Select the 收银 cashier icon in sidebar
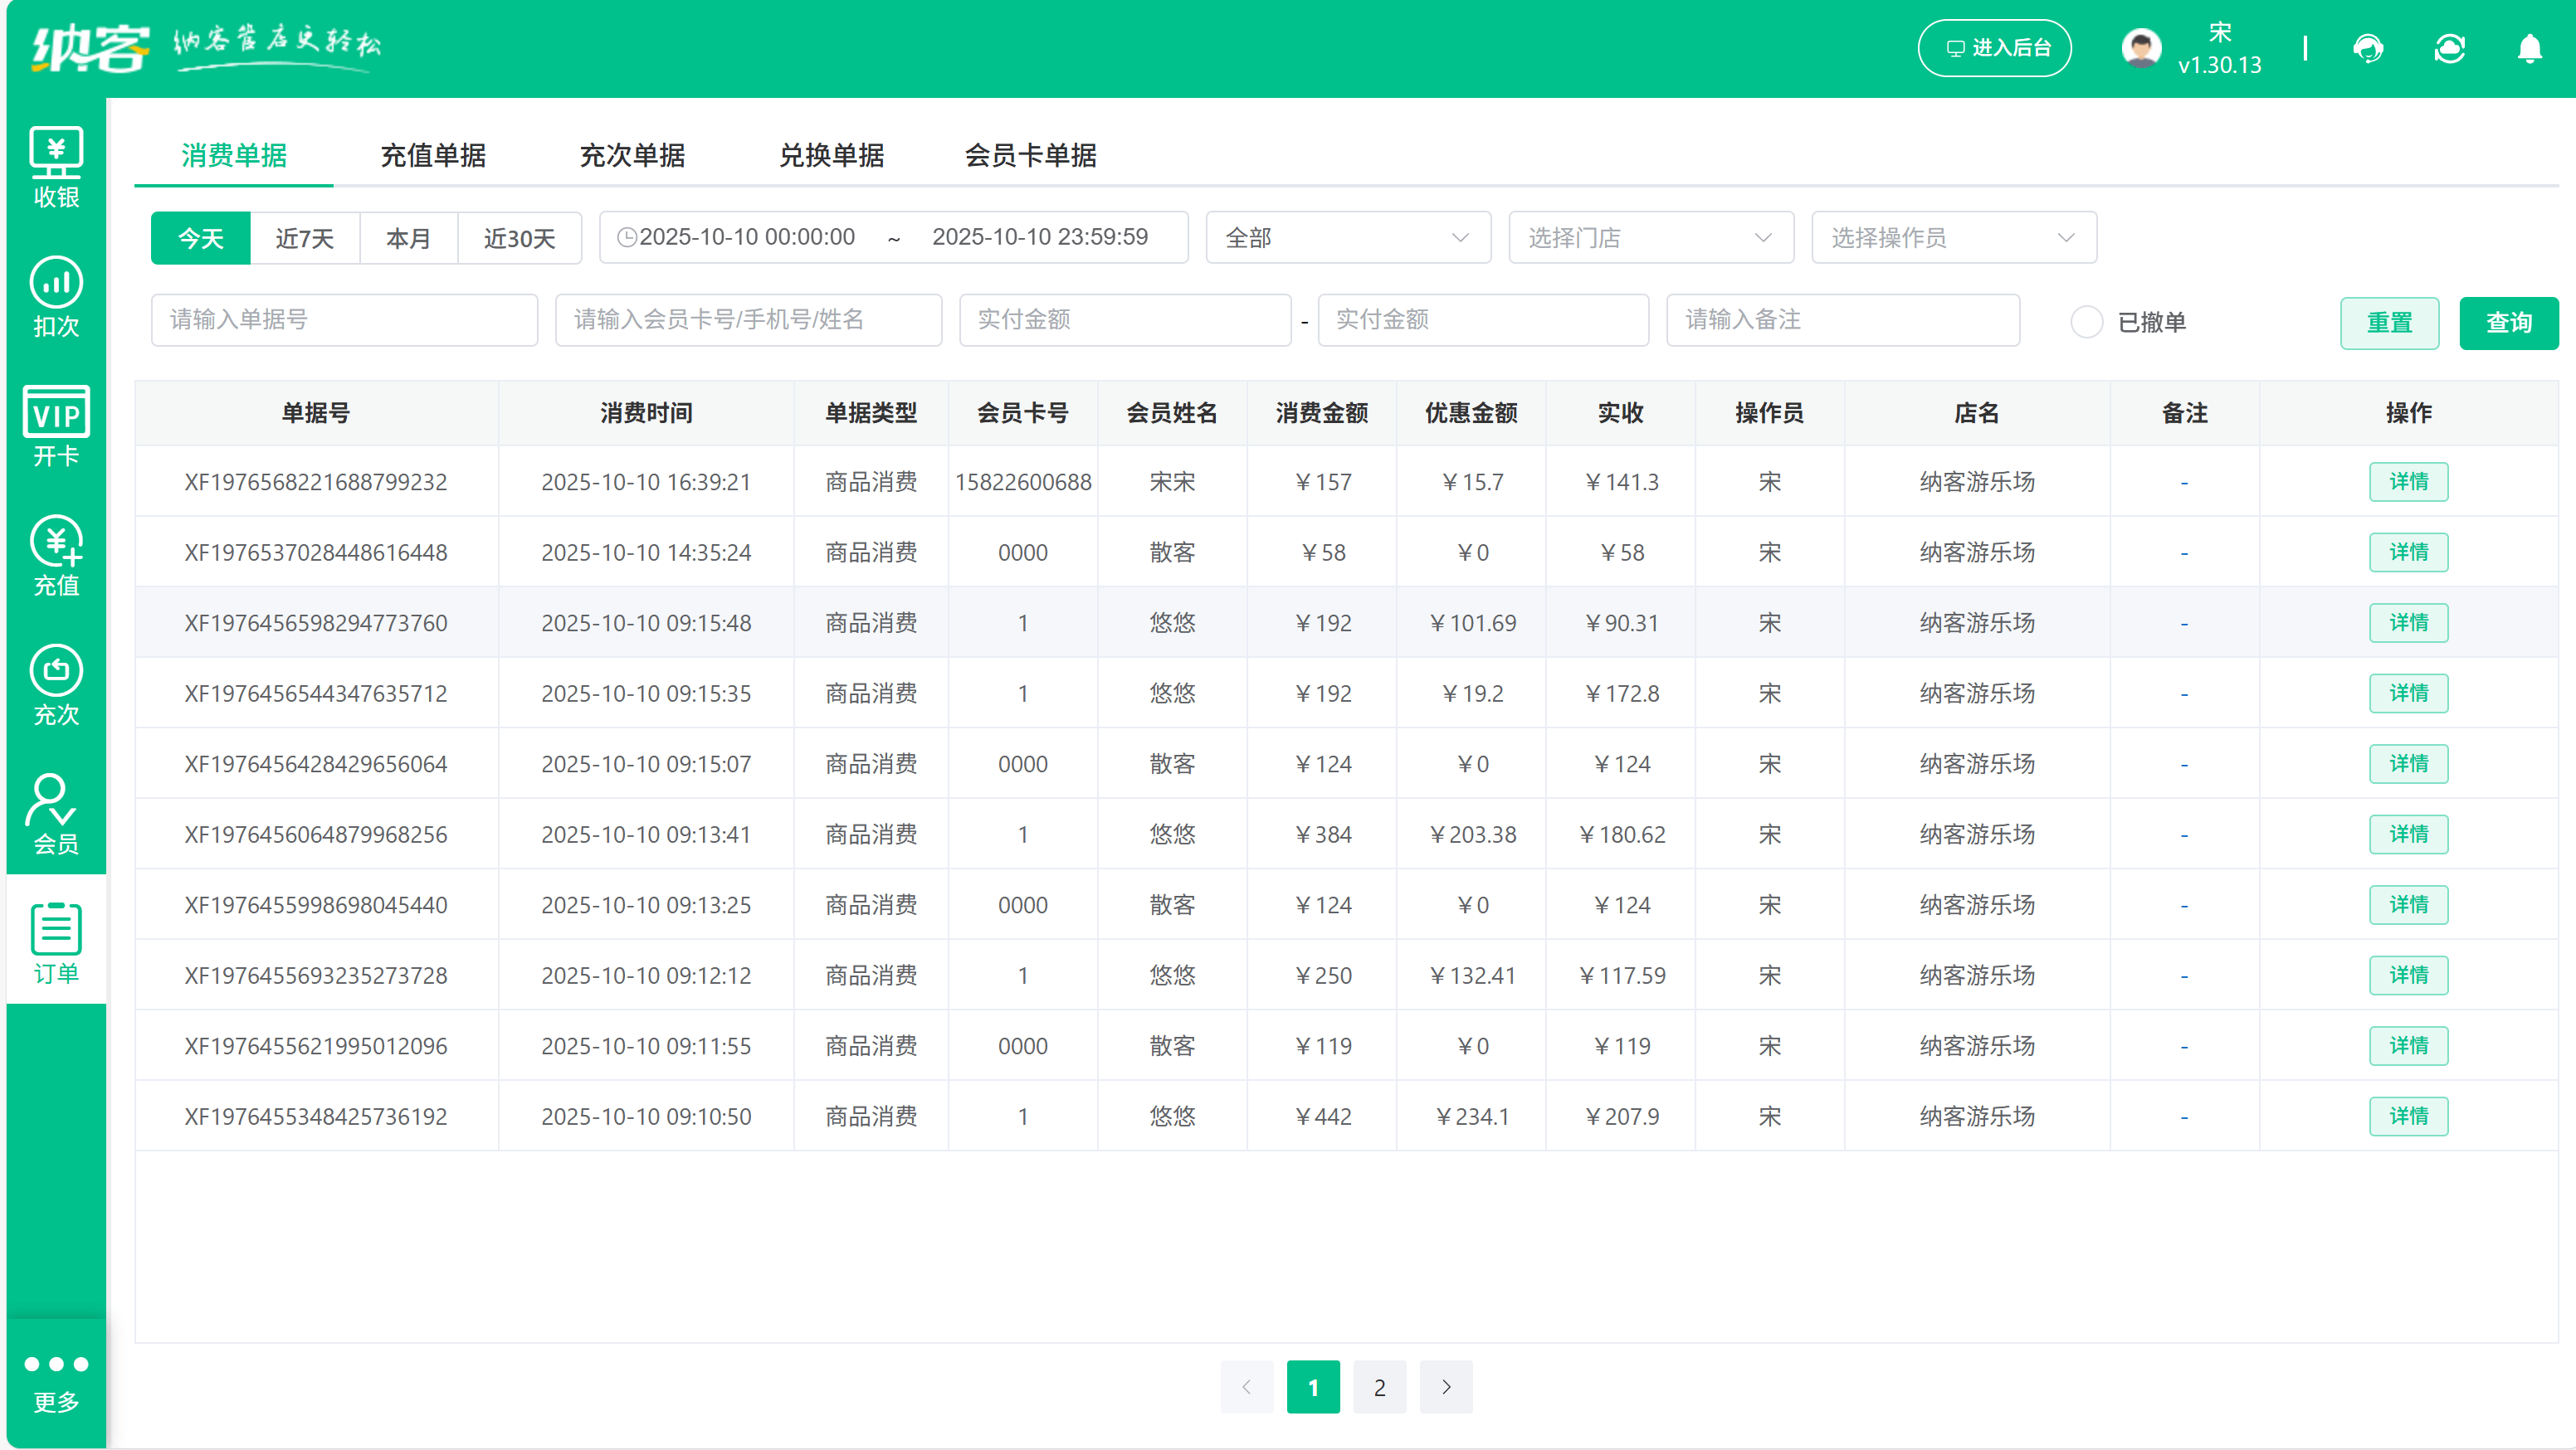Image resolution: width=2576 pixels, height=1450 pixels. pyautogui.click(x=55, y=163)
